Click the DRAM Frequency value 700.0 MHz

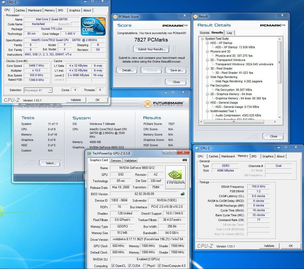pyautogui.click(x=258, y=186)
